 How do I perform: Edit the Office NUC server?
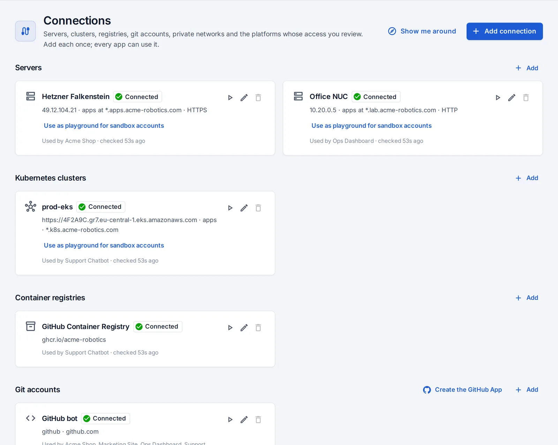512,98
